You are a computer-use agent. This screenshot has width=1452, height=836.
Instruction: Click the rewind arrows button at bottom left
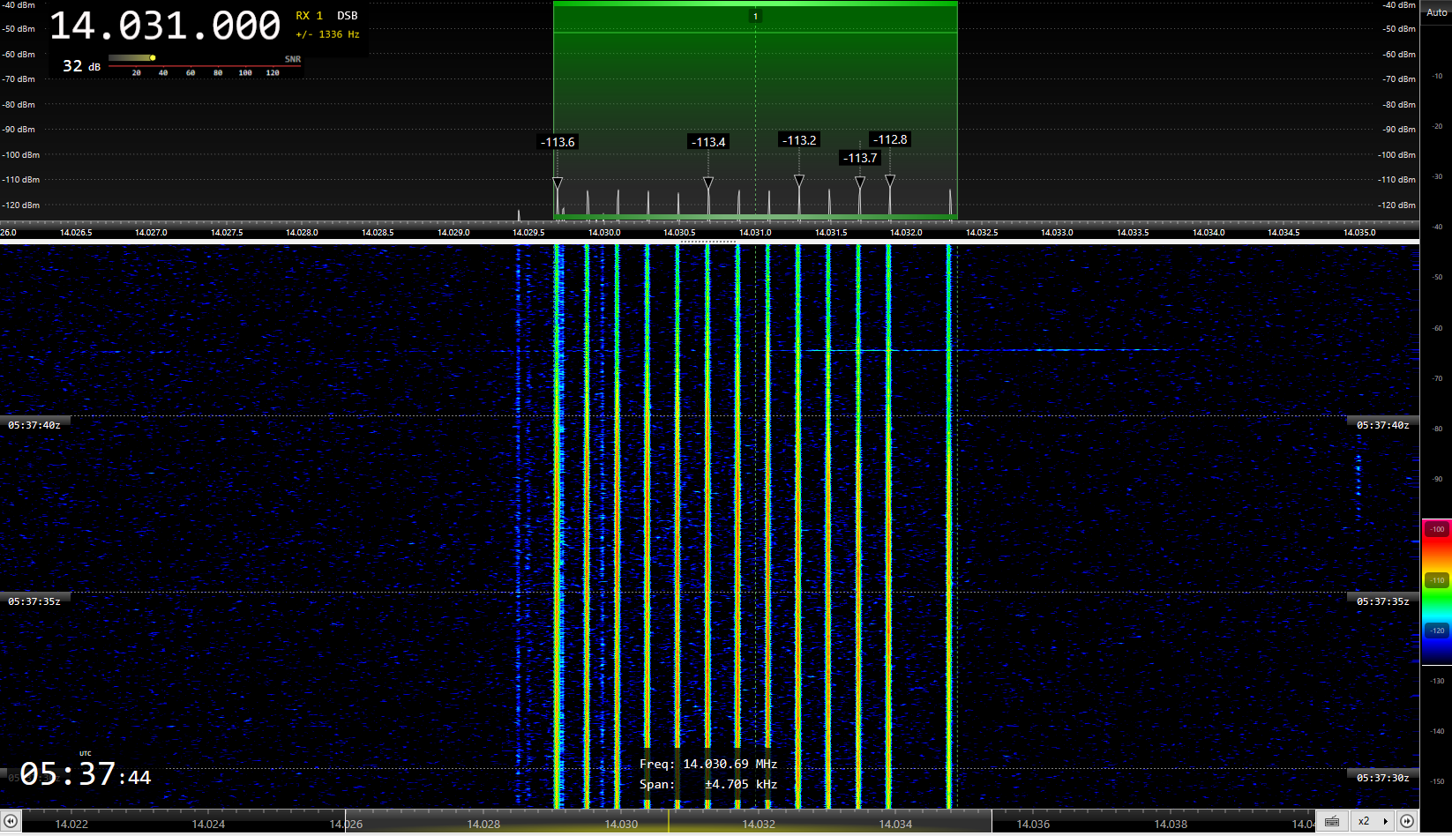[x=11, y=822]
